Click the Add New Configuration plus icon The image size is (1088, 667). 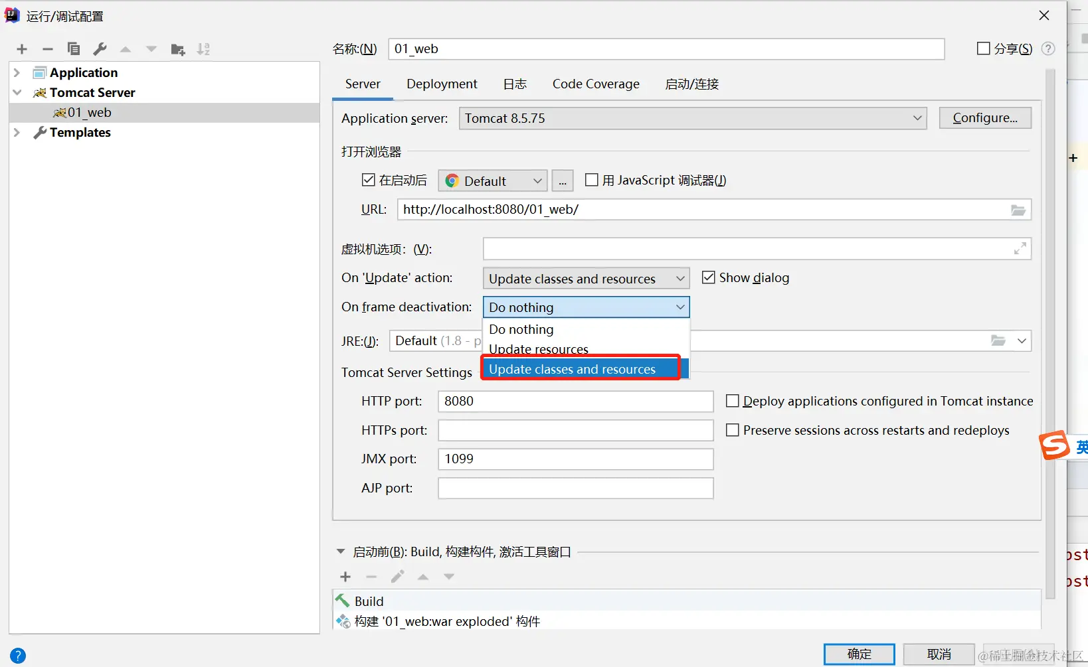coord(22,49)
